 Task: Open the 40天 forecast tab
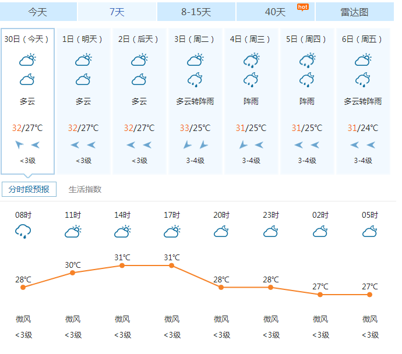click(276, 12)
